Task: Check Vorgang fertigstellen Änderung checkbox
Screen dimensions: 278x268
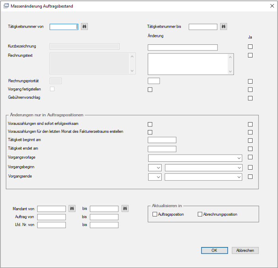Action: click(x=150, y=90)
